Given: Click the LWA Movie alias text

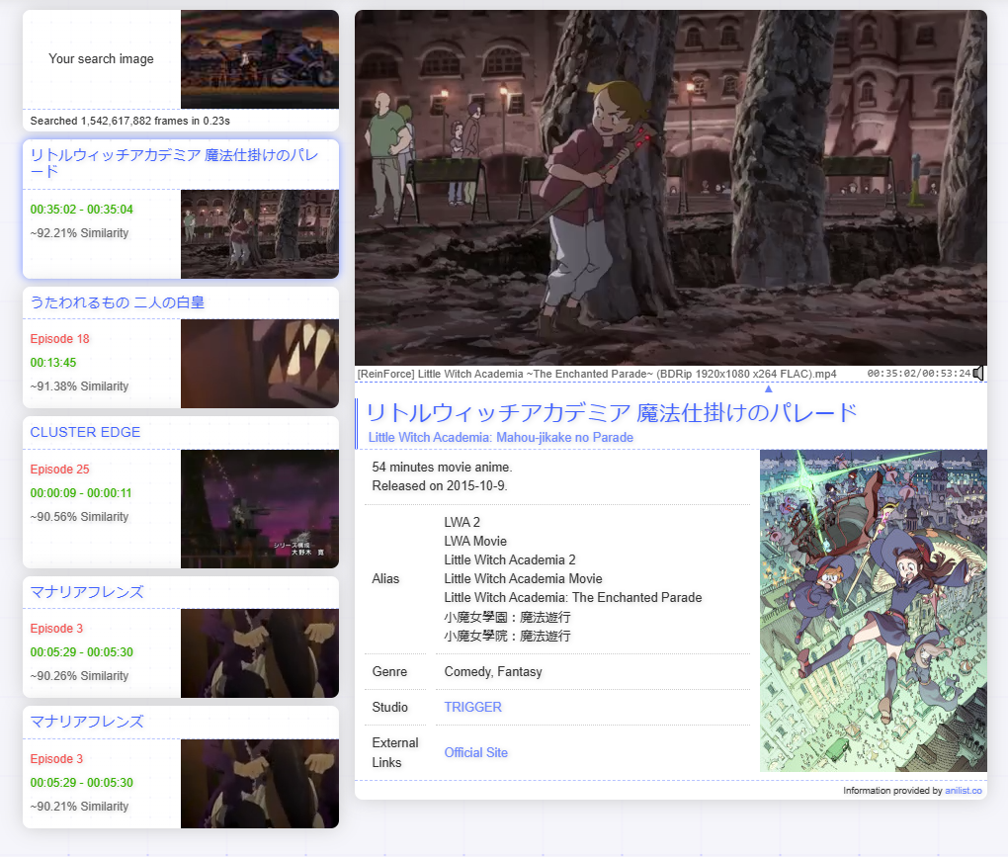Looking at the screenshot, I should click(x=475, y=542).
